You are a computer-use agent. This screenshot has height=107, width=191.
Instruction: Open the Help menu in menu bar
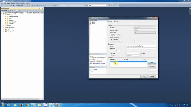click(x=27, y=3)
